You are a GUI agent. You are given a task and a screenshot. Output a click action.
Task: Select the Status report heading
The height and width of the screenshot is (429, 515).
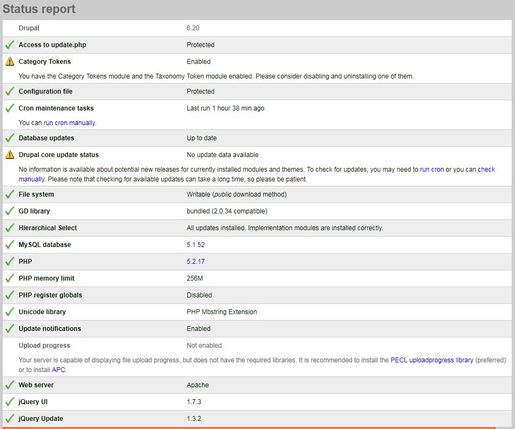(39, 9)
